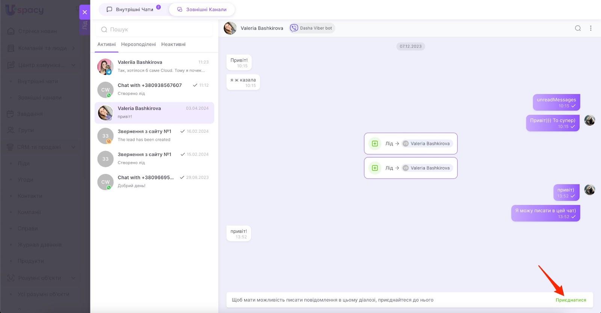Open the Chat with +380938567607 conversation
Screen dimensions: 601x313
(154, 90)
